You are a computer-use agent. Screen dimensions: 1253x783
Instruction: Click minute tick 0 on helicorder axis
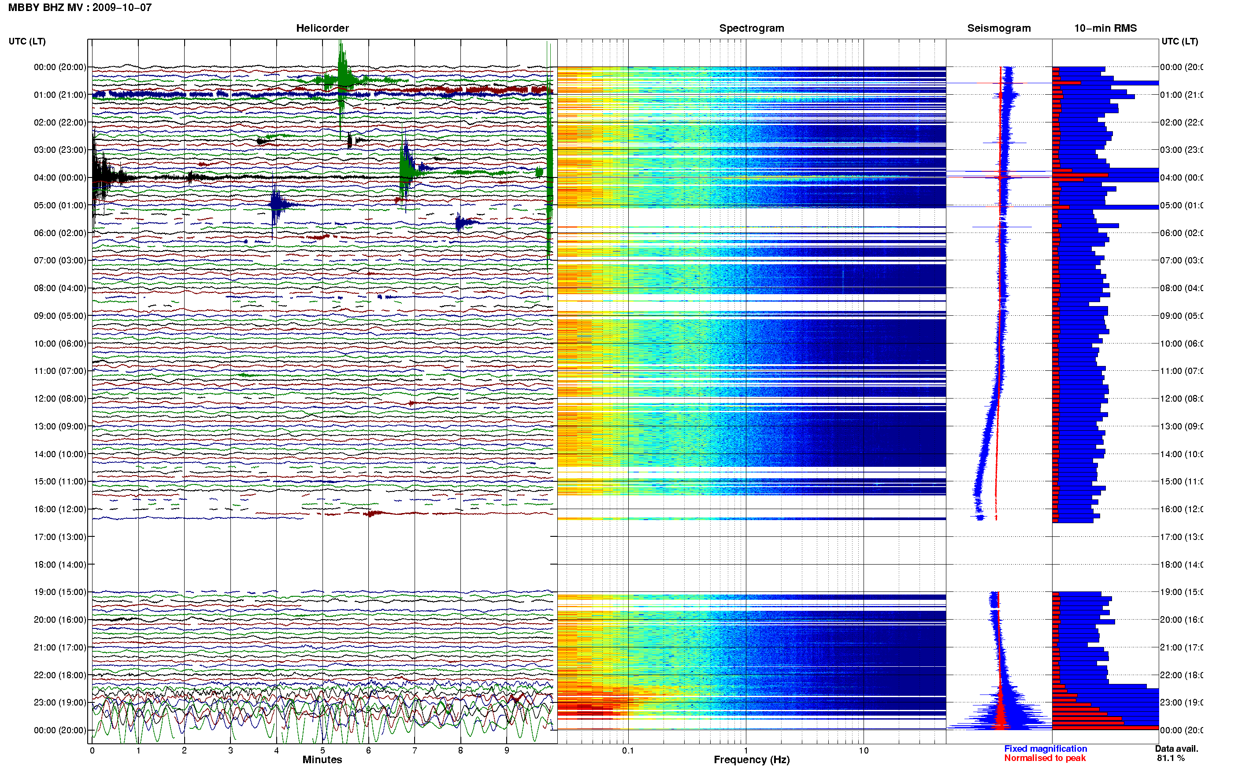pos(92,750)
